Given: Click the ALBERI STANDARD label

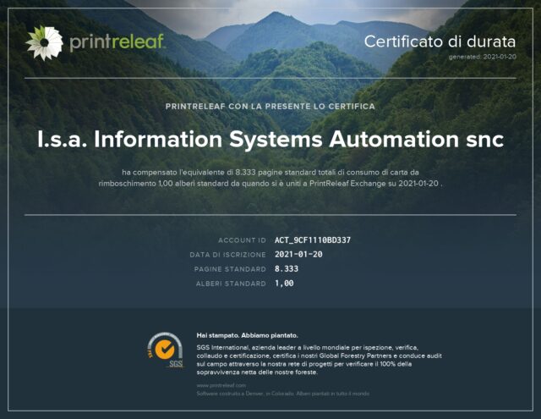Looking at the screenshot, I should point(231,284).
